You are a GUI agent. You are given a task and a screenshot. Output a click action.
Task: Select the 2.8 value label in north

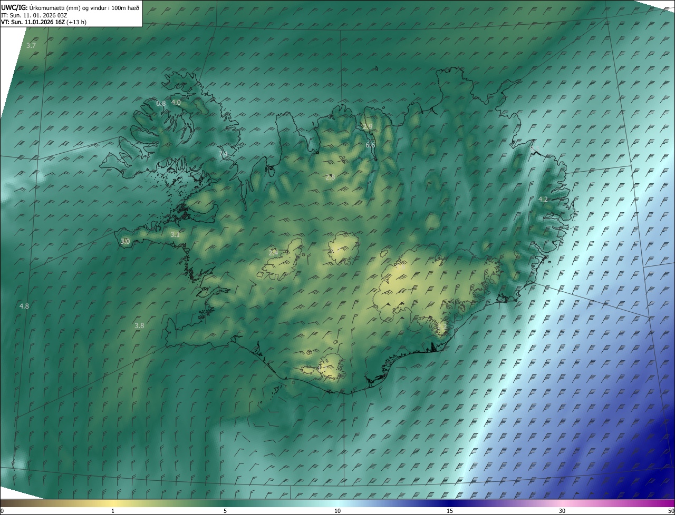(x=330, y=177)
